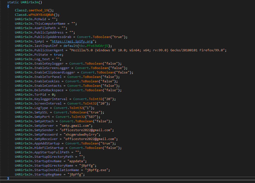Click the ThisComputerName field
255x183 pixels.
pos(50,24)
